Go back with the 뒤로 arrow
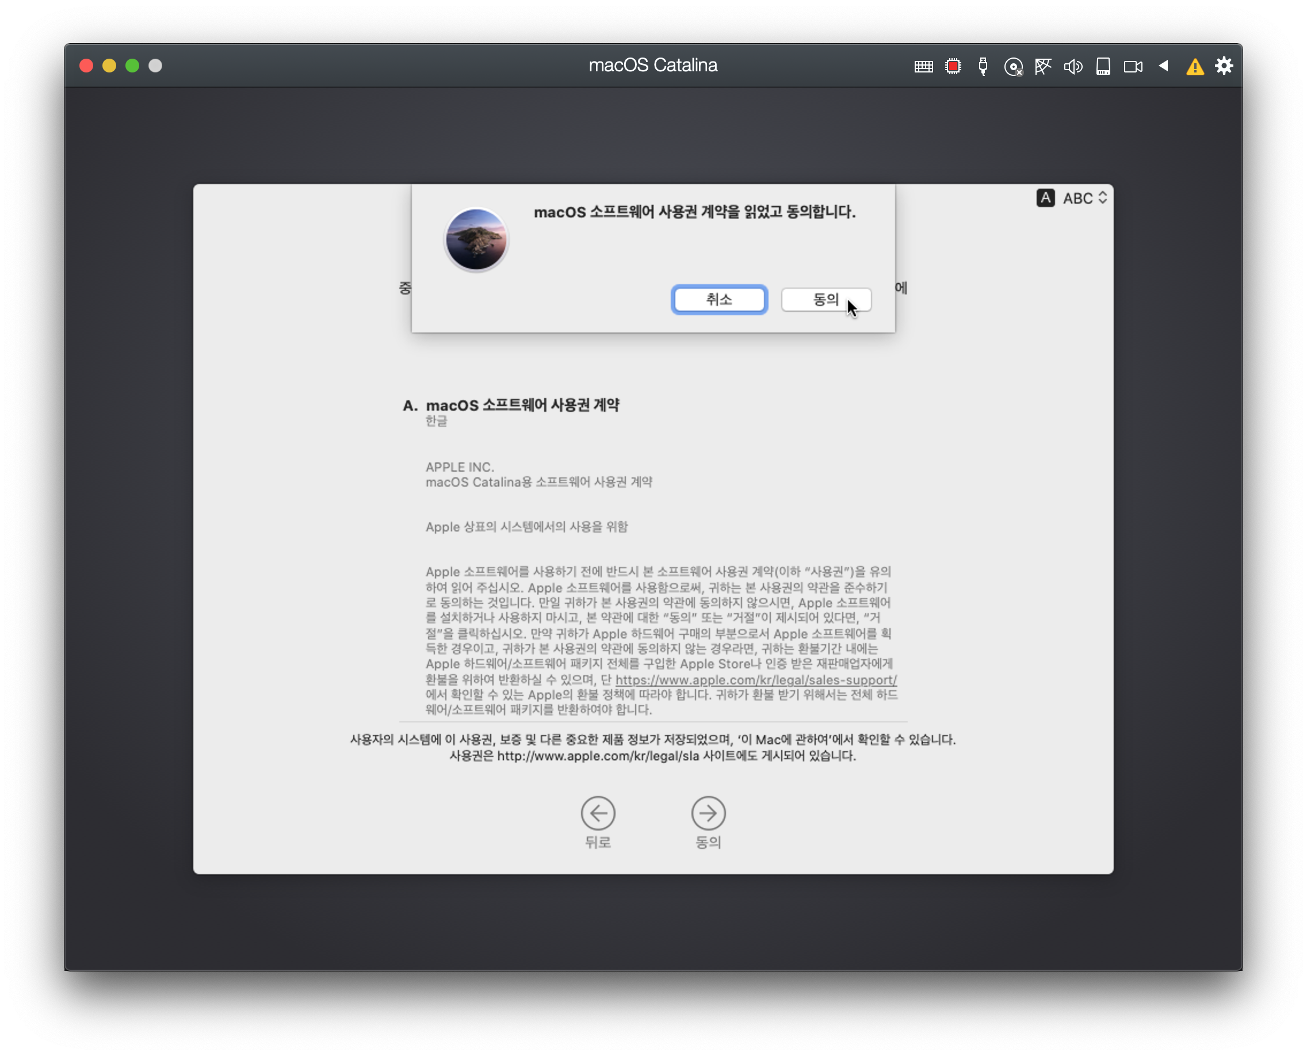The height and width of the screenshot is (1056, 1307). pos(598,813)
